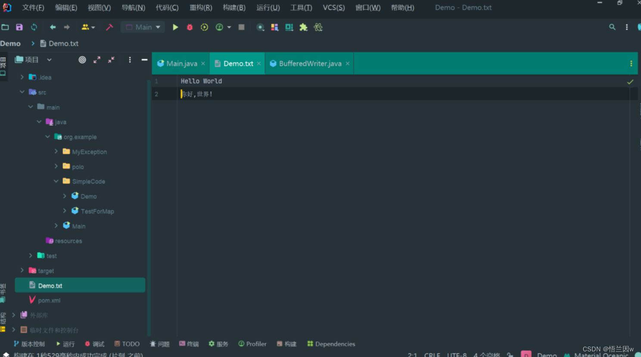Close the Demo.txt editor tab
This screenshot has width=641, height=357.
click(x=259, y=64)
